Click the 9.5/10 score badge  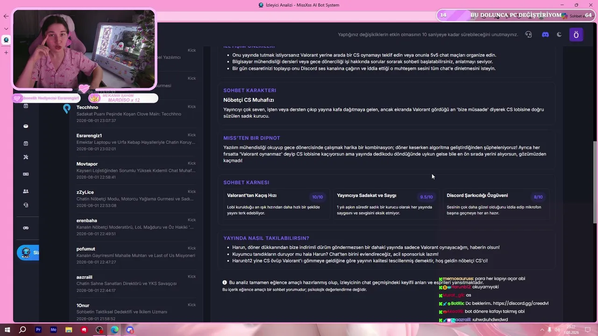[x=426, y=197]
